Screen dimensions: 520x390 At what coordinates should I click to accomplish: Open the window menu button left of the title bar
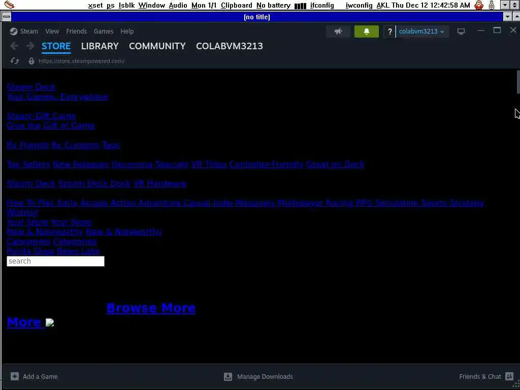(x=6, y=17)
